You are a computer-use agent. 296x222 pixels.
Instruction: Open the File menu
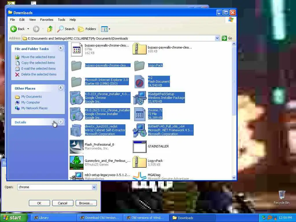pos(12,20)
